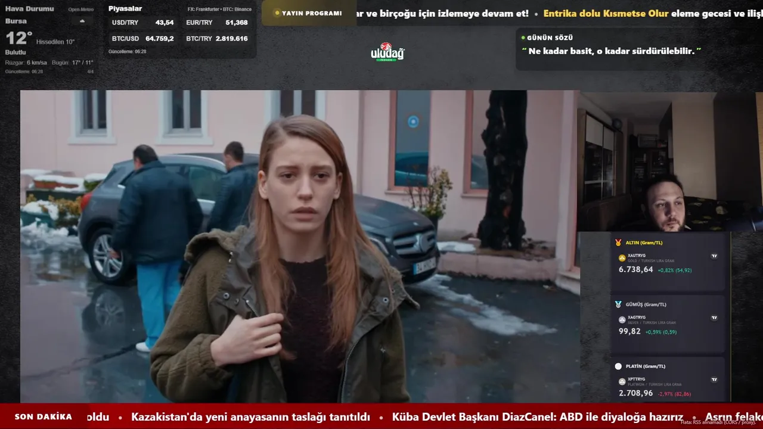Click the silver price 99,82
763x429 pixels.
click(629, 332)
